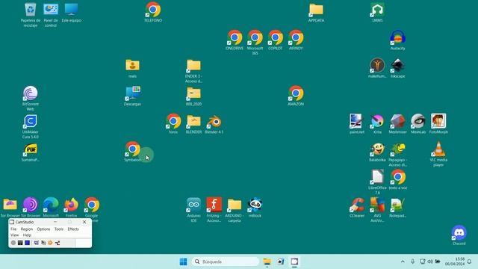Open the Region menu in CamStudio
Viewport: 478px width, 269px height.
coord(27,229)
